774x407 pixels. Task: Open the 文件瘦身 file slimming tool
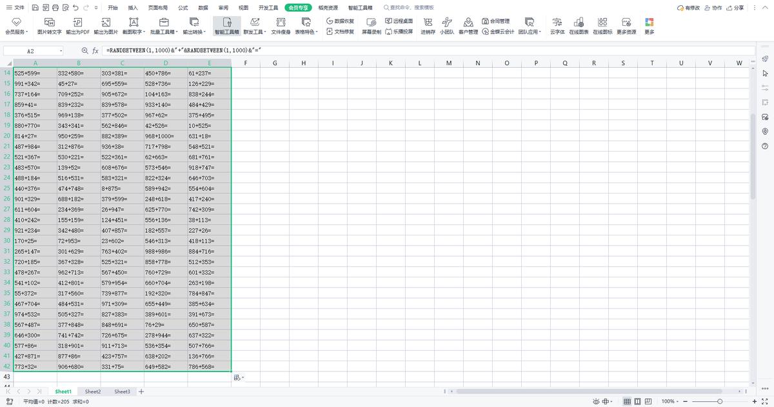[x=281, y=26]
